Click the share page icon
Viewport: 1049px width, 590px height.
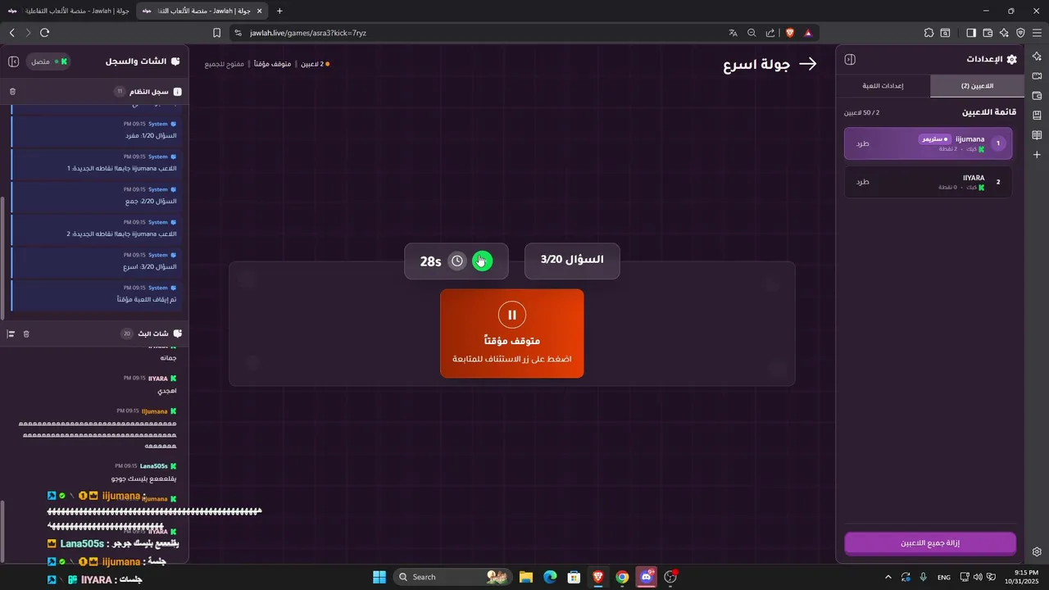tap(770, 33)
